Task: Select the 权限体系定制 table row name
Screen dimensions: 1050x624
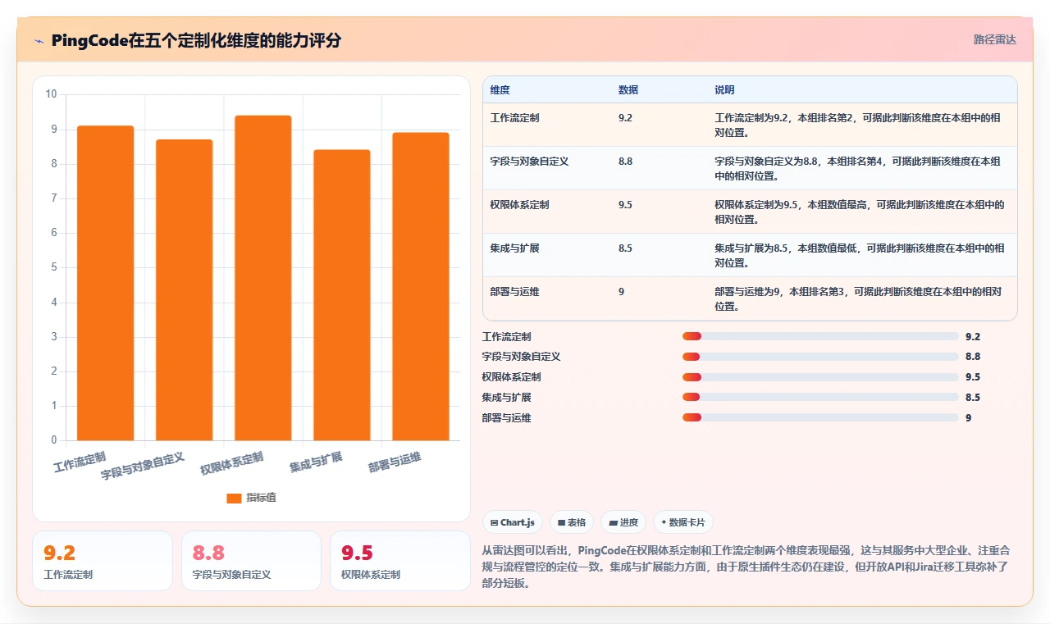Action: (519, 205)
